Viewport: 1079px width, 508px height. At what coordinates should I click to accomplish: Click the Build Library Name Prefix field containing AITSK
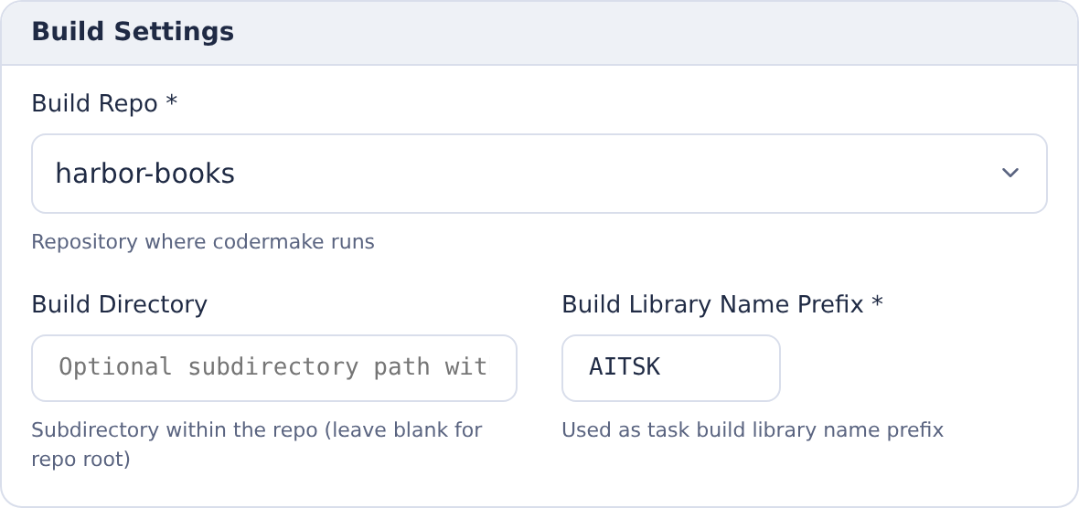tap(671, 368)
